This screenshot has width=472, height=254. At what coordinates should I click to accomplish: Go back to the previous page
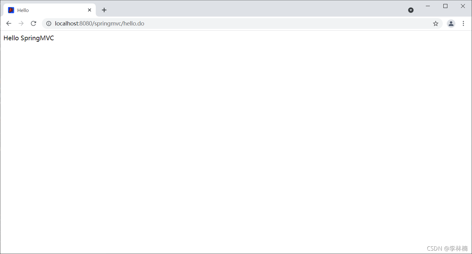9,23
